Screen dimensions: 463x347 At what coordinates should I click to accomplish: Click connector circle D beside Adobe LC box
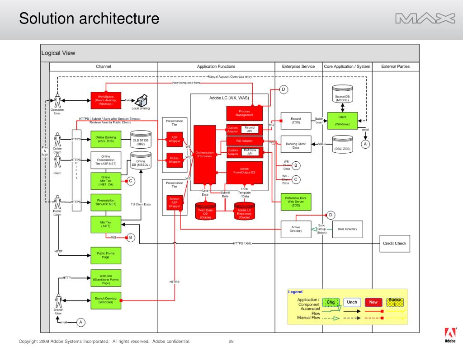(283, 89)
